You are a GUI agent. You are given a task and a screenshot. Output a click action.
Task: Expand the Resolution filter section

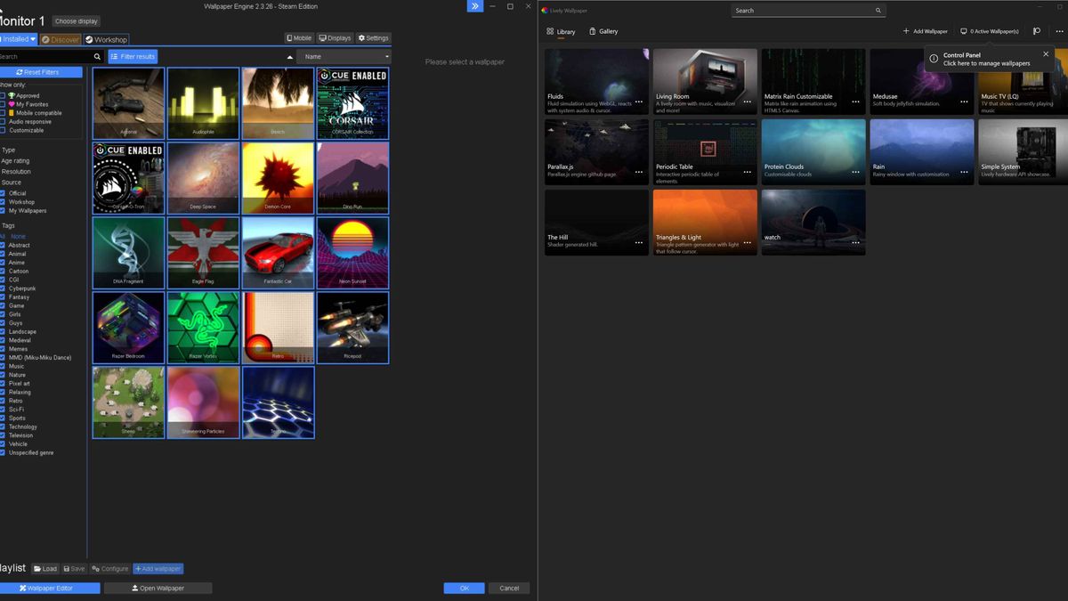coord(16,170)
